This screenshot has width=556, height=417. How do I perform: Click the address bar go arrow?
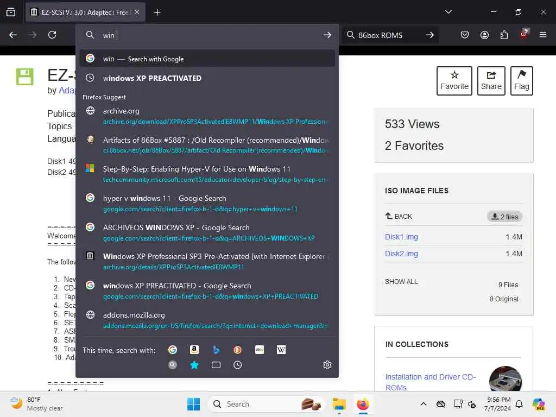pos(327,35)
